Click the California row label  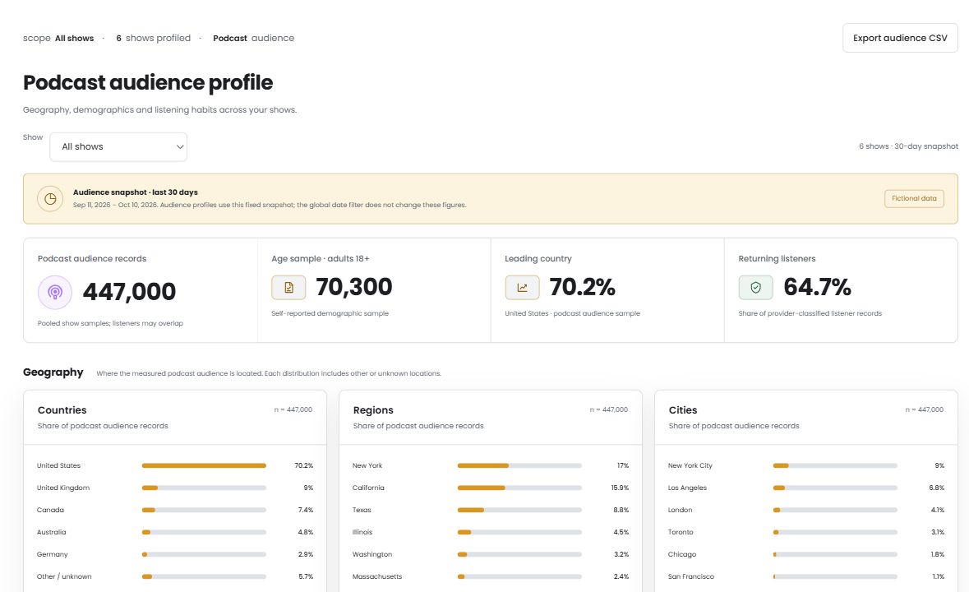pyautogui.click(x=368, y=488)
